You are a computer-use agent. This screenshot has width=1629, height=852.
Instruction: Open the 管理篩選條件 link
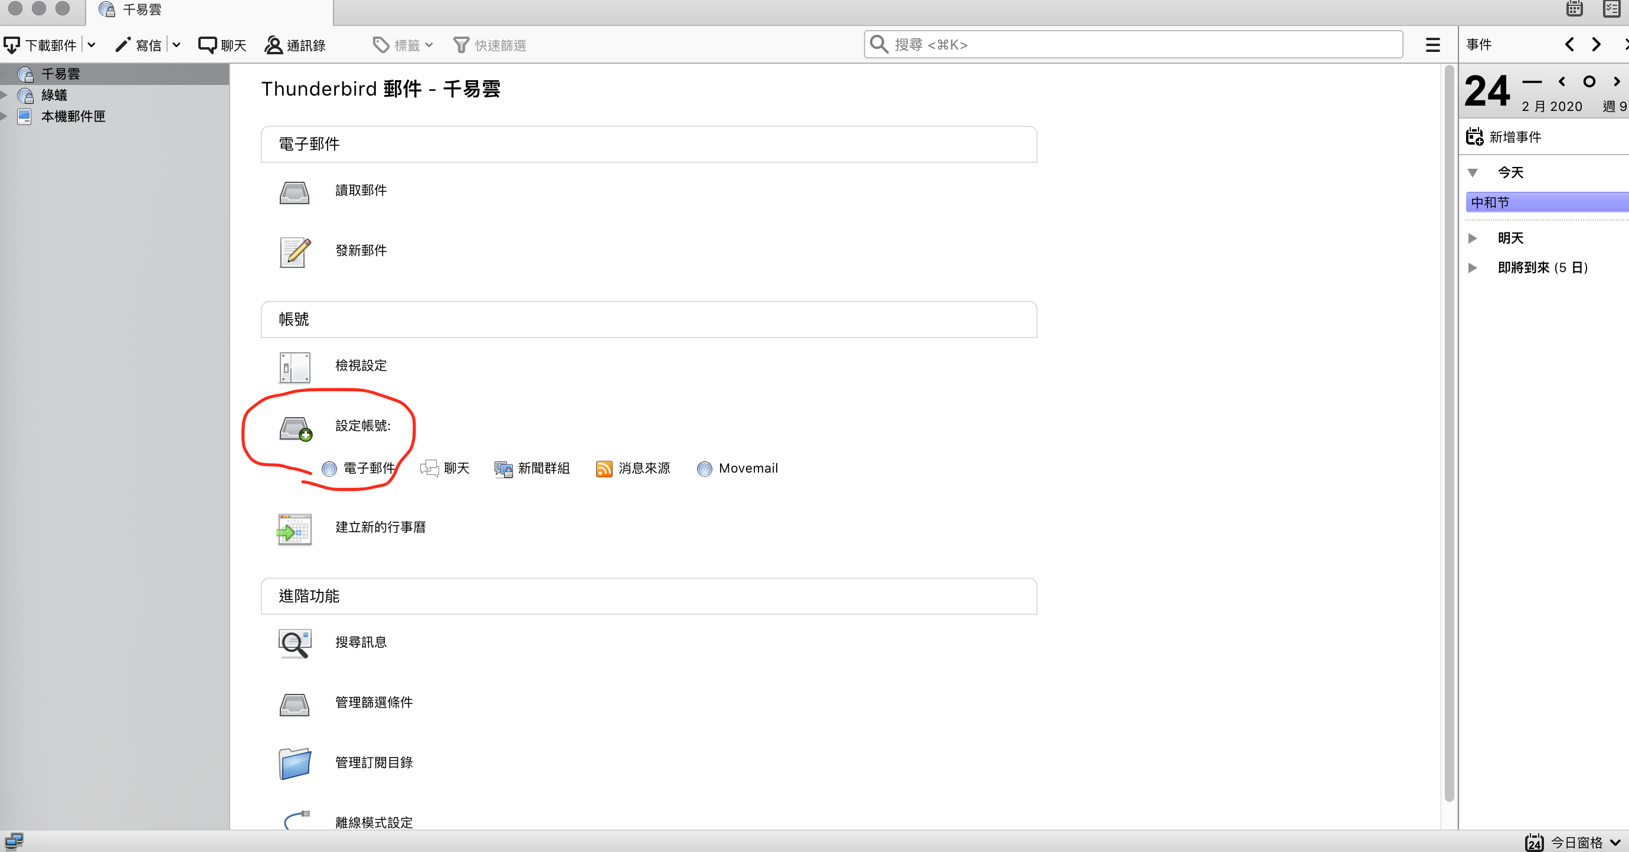point(374,702)
